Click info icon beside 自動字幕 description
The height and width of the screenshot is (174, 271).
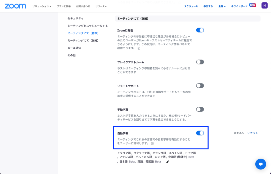[x=152, y=143]
